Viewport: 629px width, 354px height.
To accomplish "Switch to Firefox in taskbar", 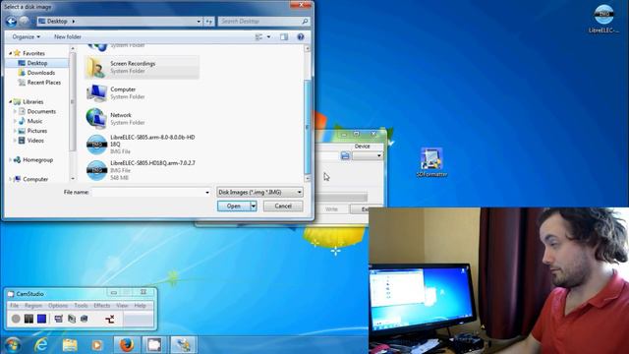I will tap(127, 345).
